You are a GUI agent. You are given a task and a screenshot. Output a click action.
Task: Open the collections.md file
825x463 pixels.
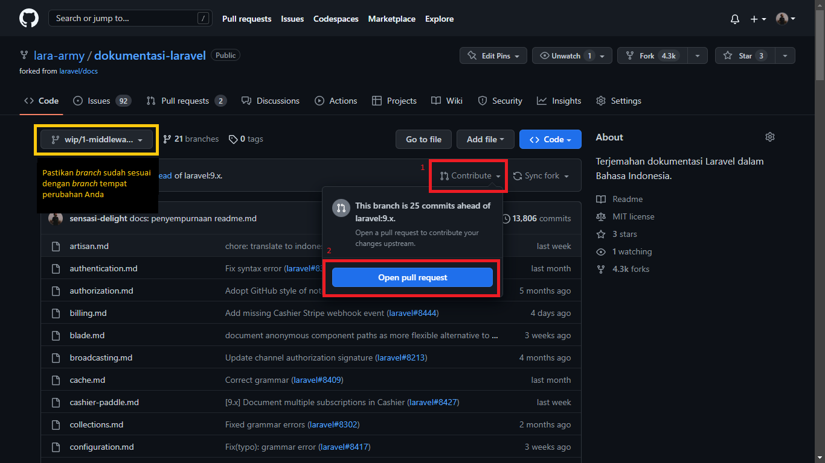pyautogui.click(x=97, y=424)
